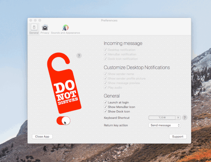Uncheck Show MenuBar Icon
211x162 pixels.
[x=105, y=107]
